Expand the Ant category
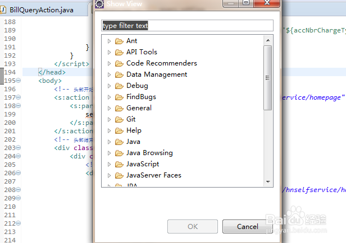The image size is (346, 243). coord(109,41)
